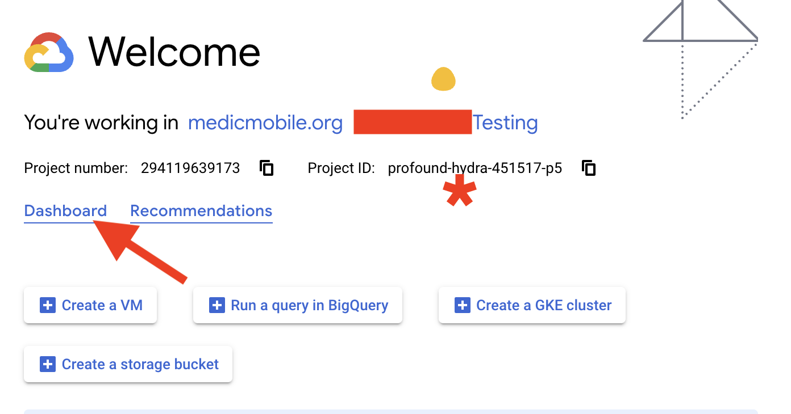
Task: Open the medicmobile.org organization link
Action: (x=265, y=122)
